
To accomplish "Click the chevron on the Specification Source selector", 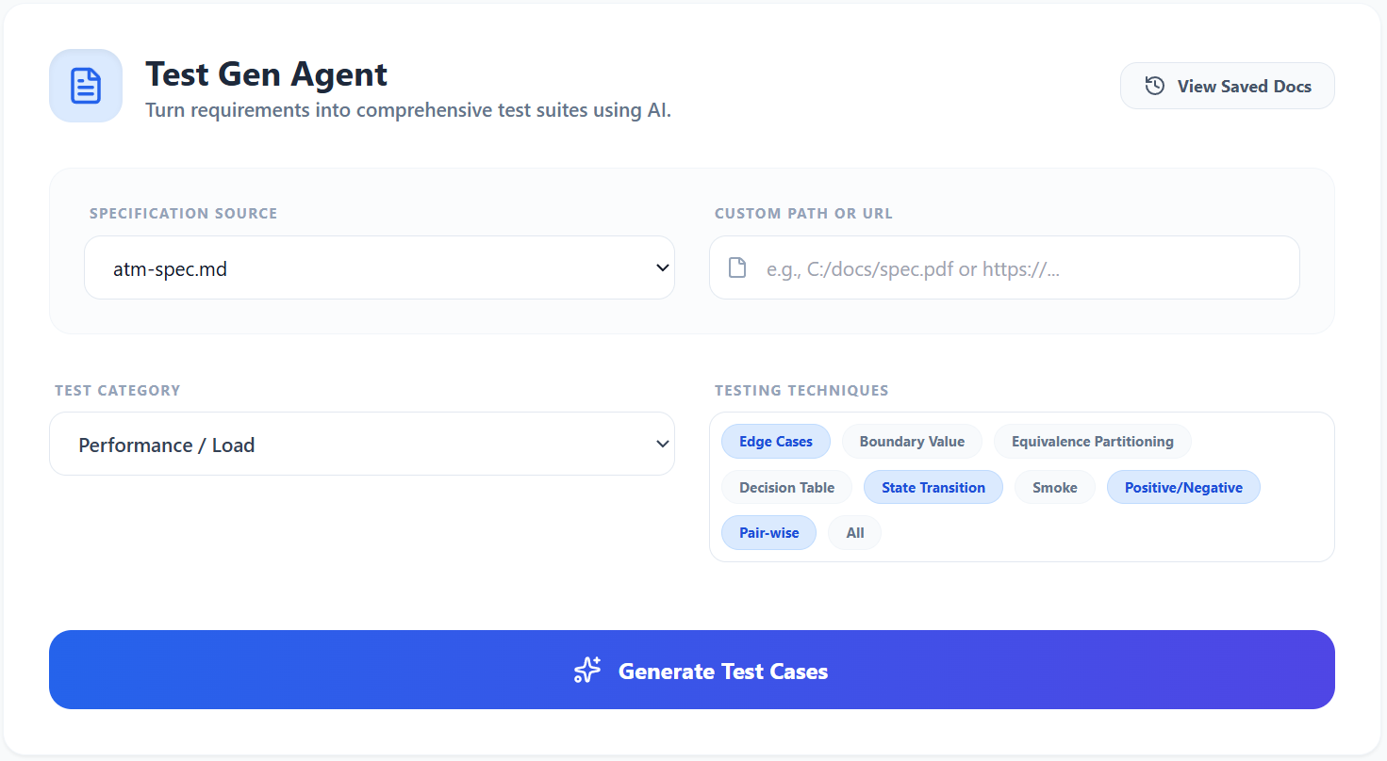I will (x=661, y=267).
